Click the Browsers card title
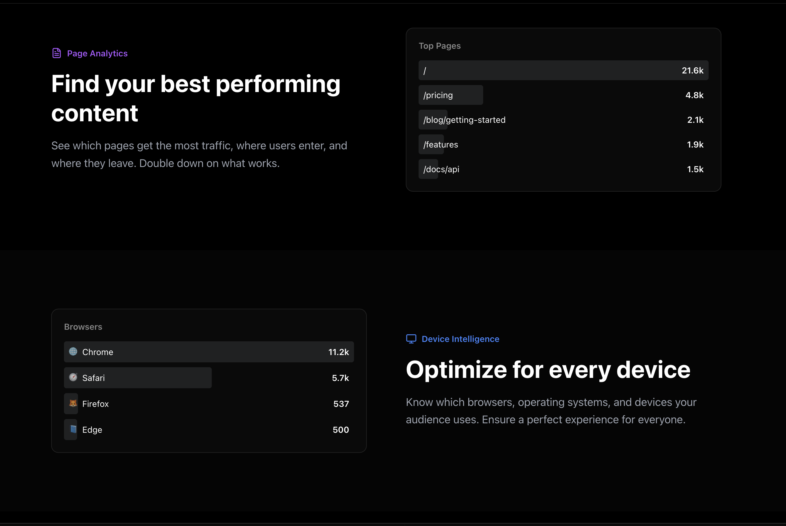786x526 pixels. click(83, 327)
